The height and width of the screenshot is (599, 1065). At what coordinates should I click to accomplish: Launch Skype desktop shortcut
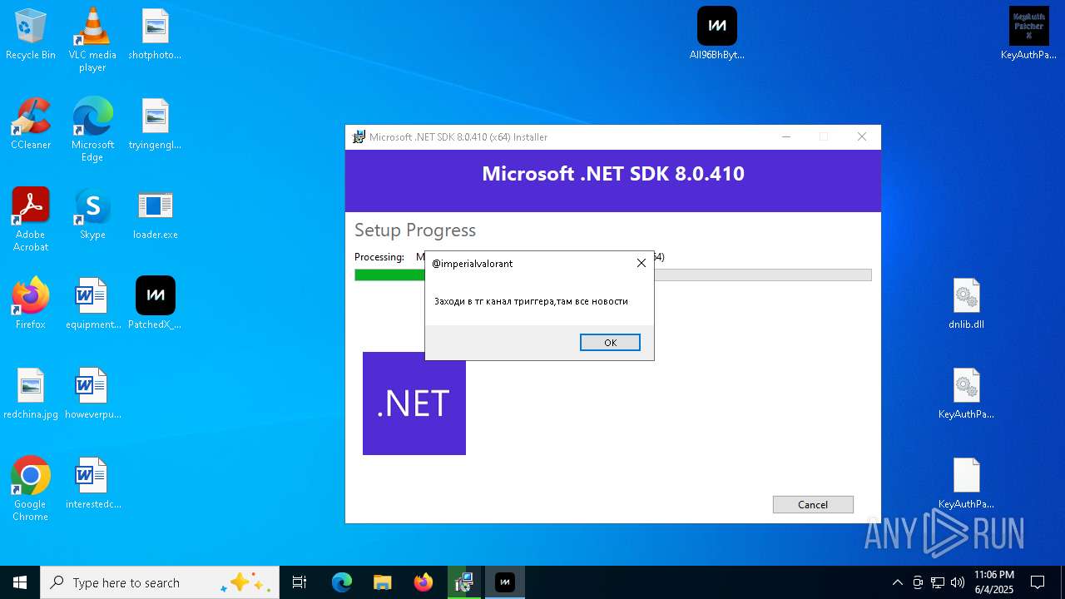[92, 215]
